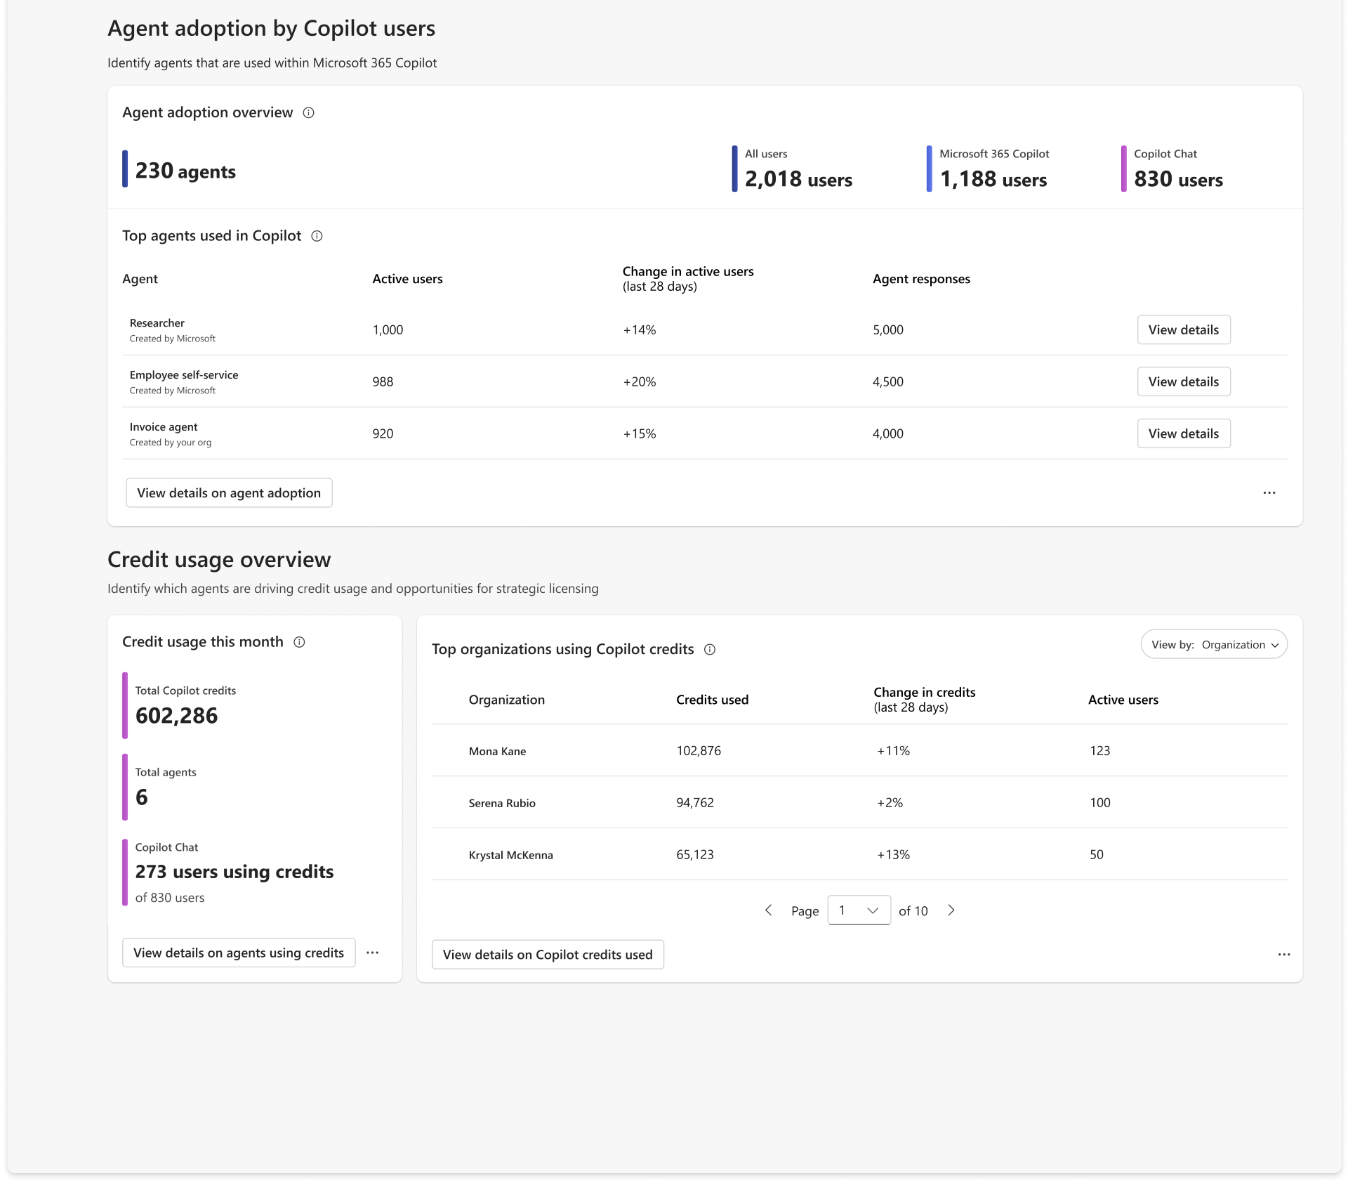
Task: Click View details on agents using credits
Action: [239, 953]
